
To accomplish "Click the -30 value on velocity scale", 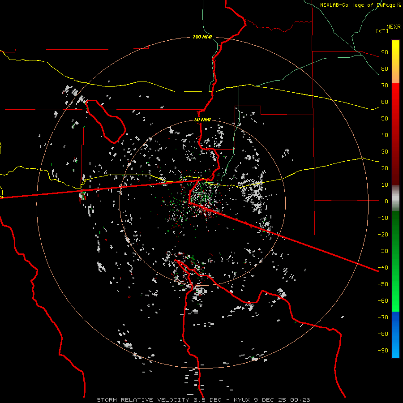I will click(383, 251).
